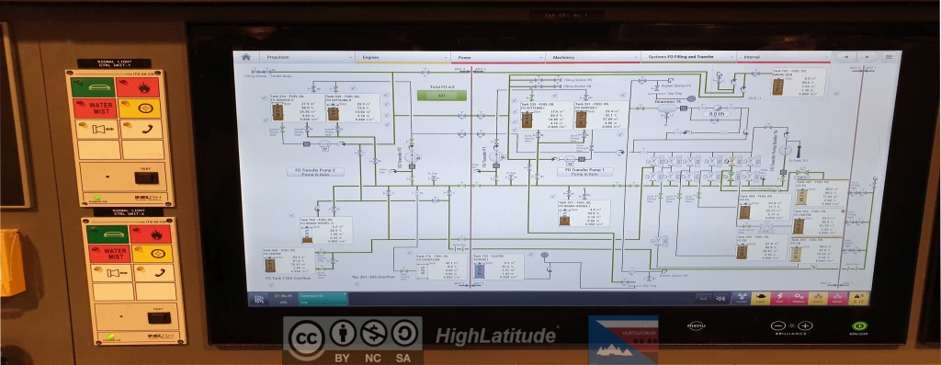Click the green Total FO m3 bar
The width and height of the screenshot is (941, 365).
point(441,95)
